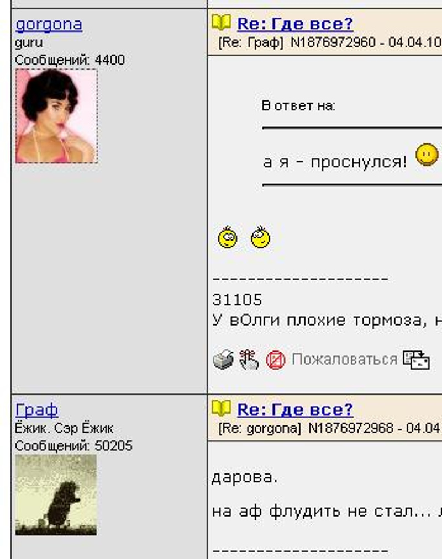Screen dimensions: 442x559
Task: Click the hand reminder icon under gorgona's post
Action: (249, 359)
